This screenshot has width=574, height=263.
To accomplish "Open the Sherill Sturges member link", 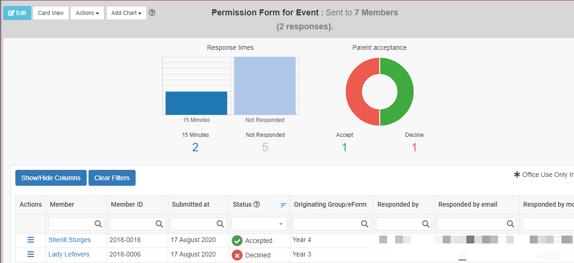I will [x=69, y=240].
